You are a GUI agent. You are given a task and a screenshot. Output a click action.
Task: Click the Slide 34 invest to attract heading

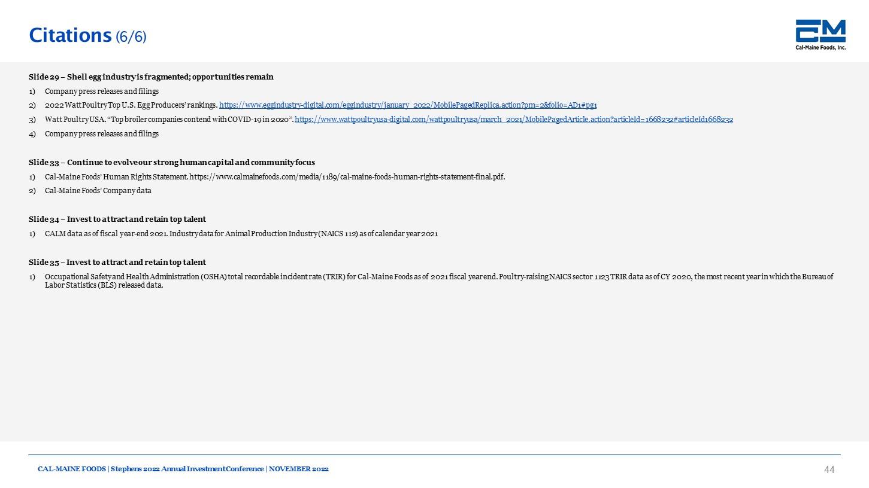[x=117, y=219]
